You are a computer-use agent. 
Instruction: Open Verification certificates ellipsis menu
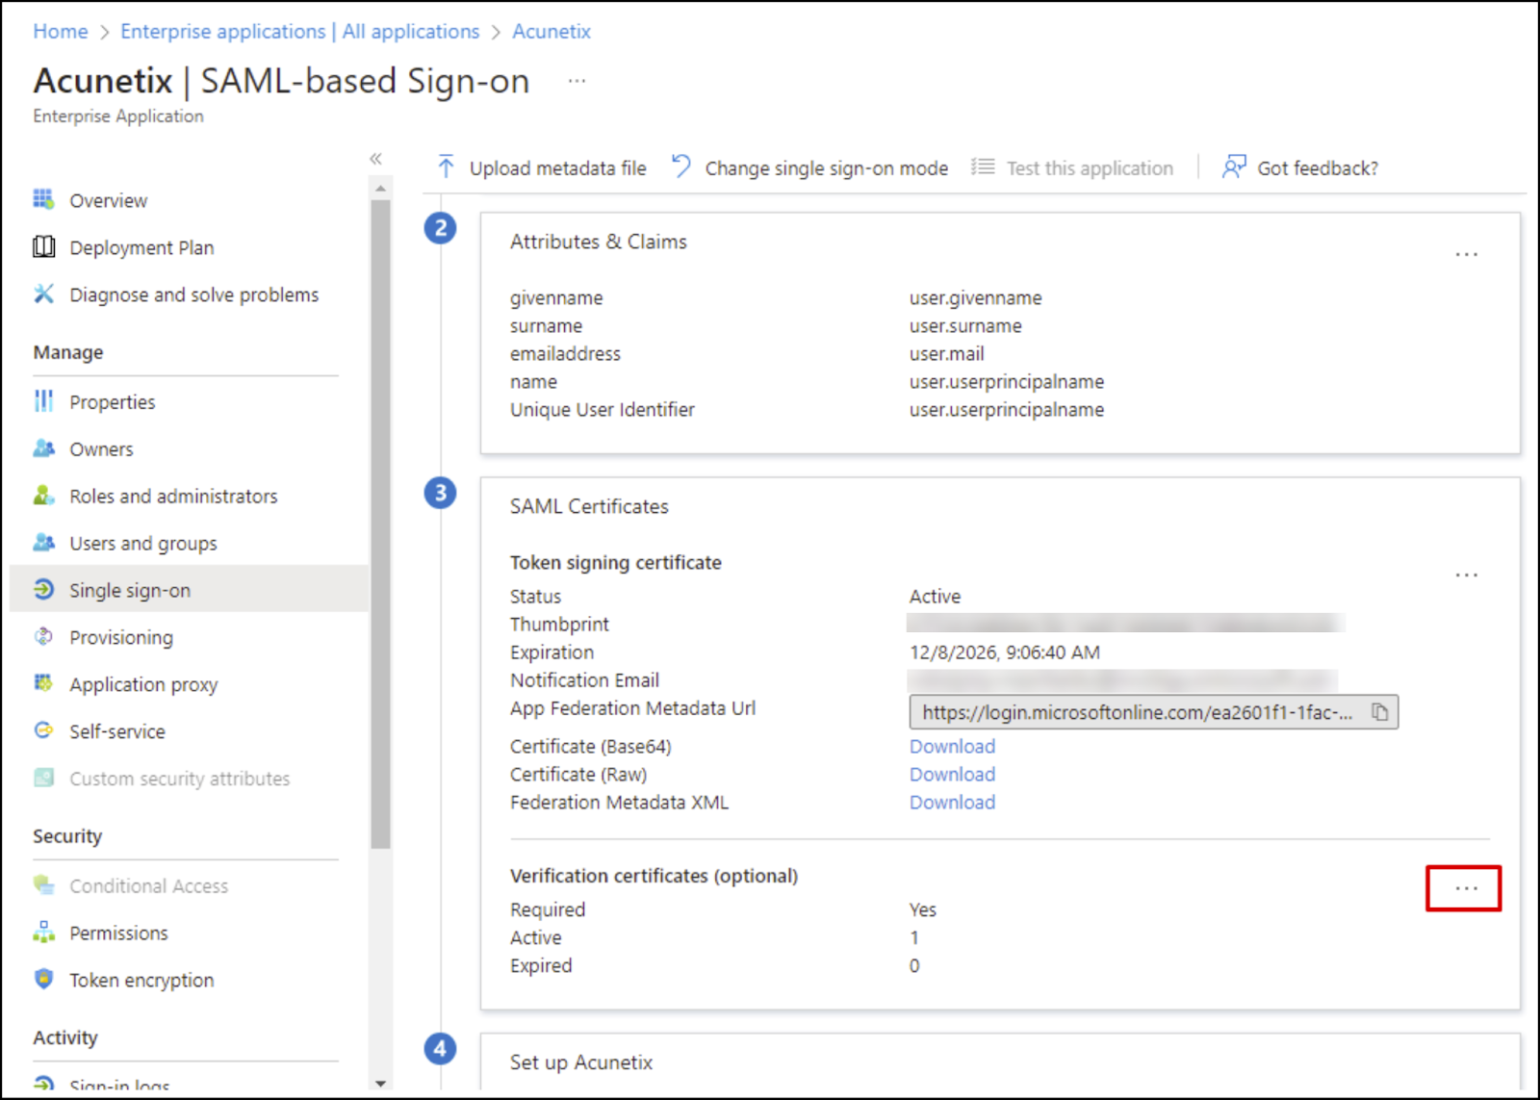click(x=1466, y=888)
